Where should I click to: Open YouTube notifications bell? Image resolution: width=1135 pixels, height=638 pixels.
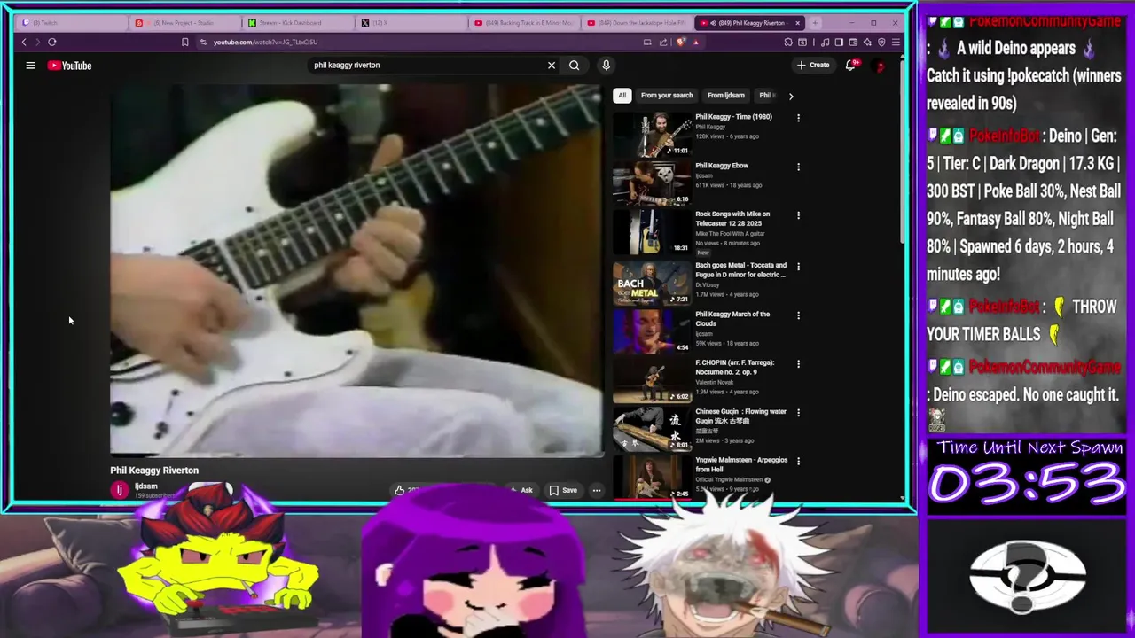[850, 65]
